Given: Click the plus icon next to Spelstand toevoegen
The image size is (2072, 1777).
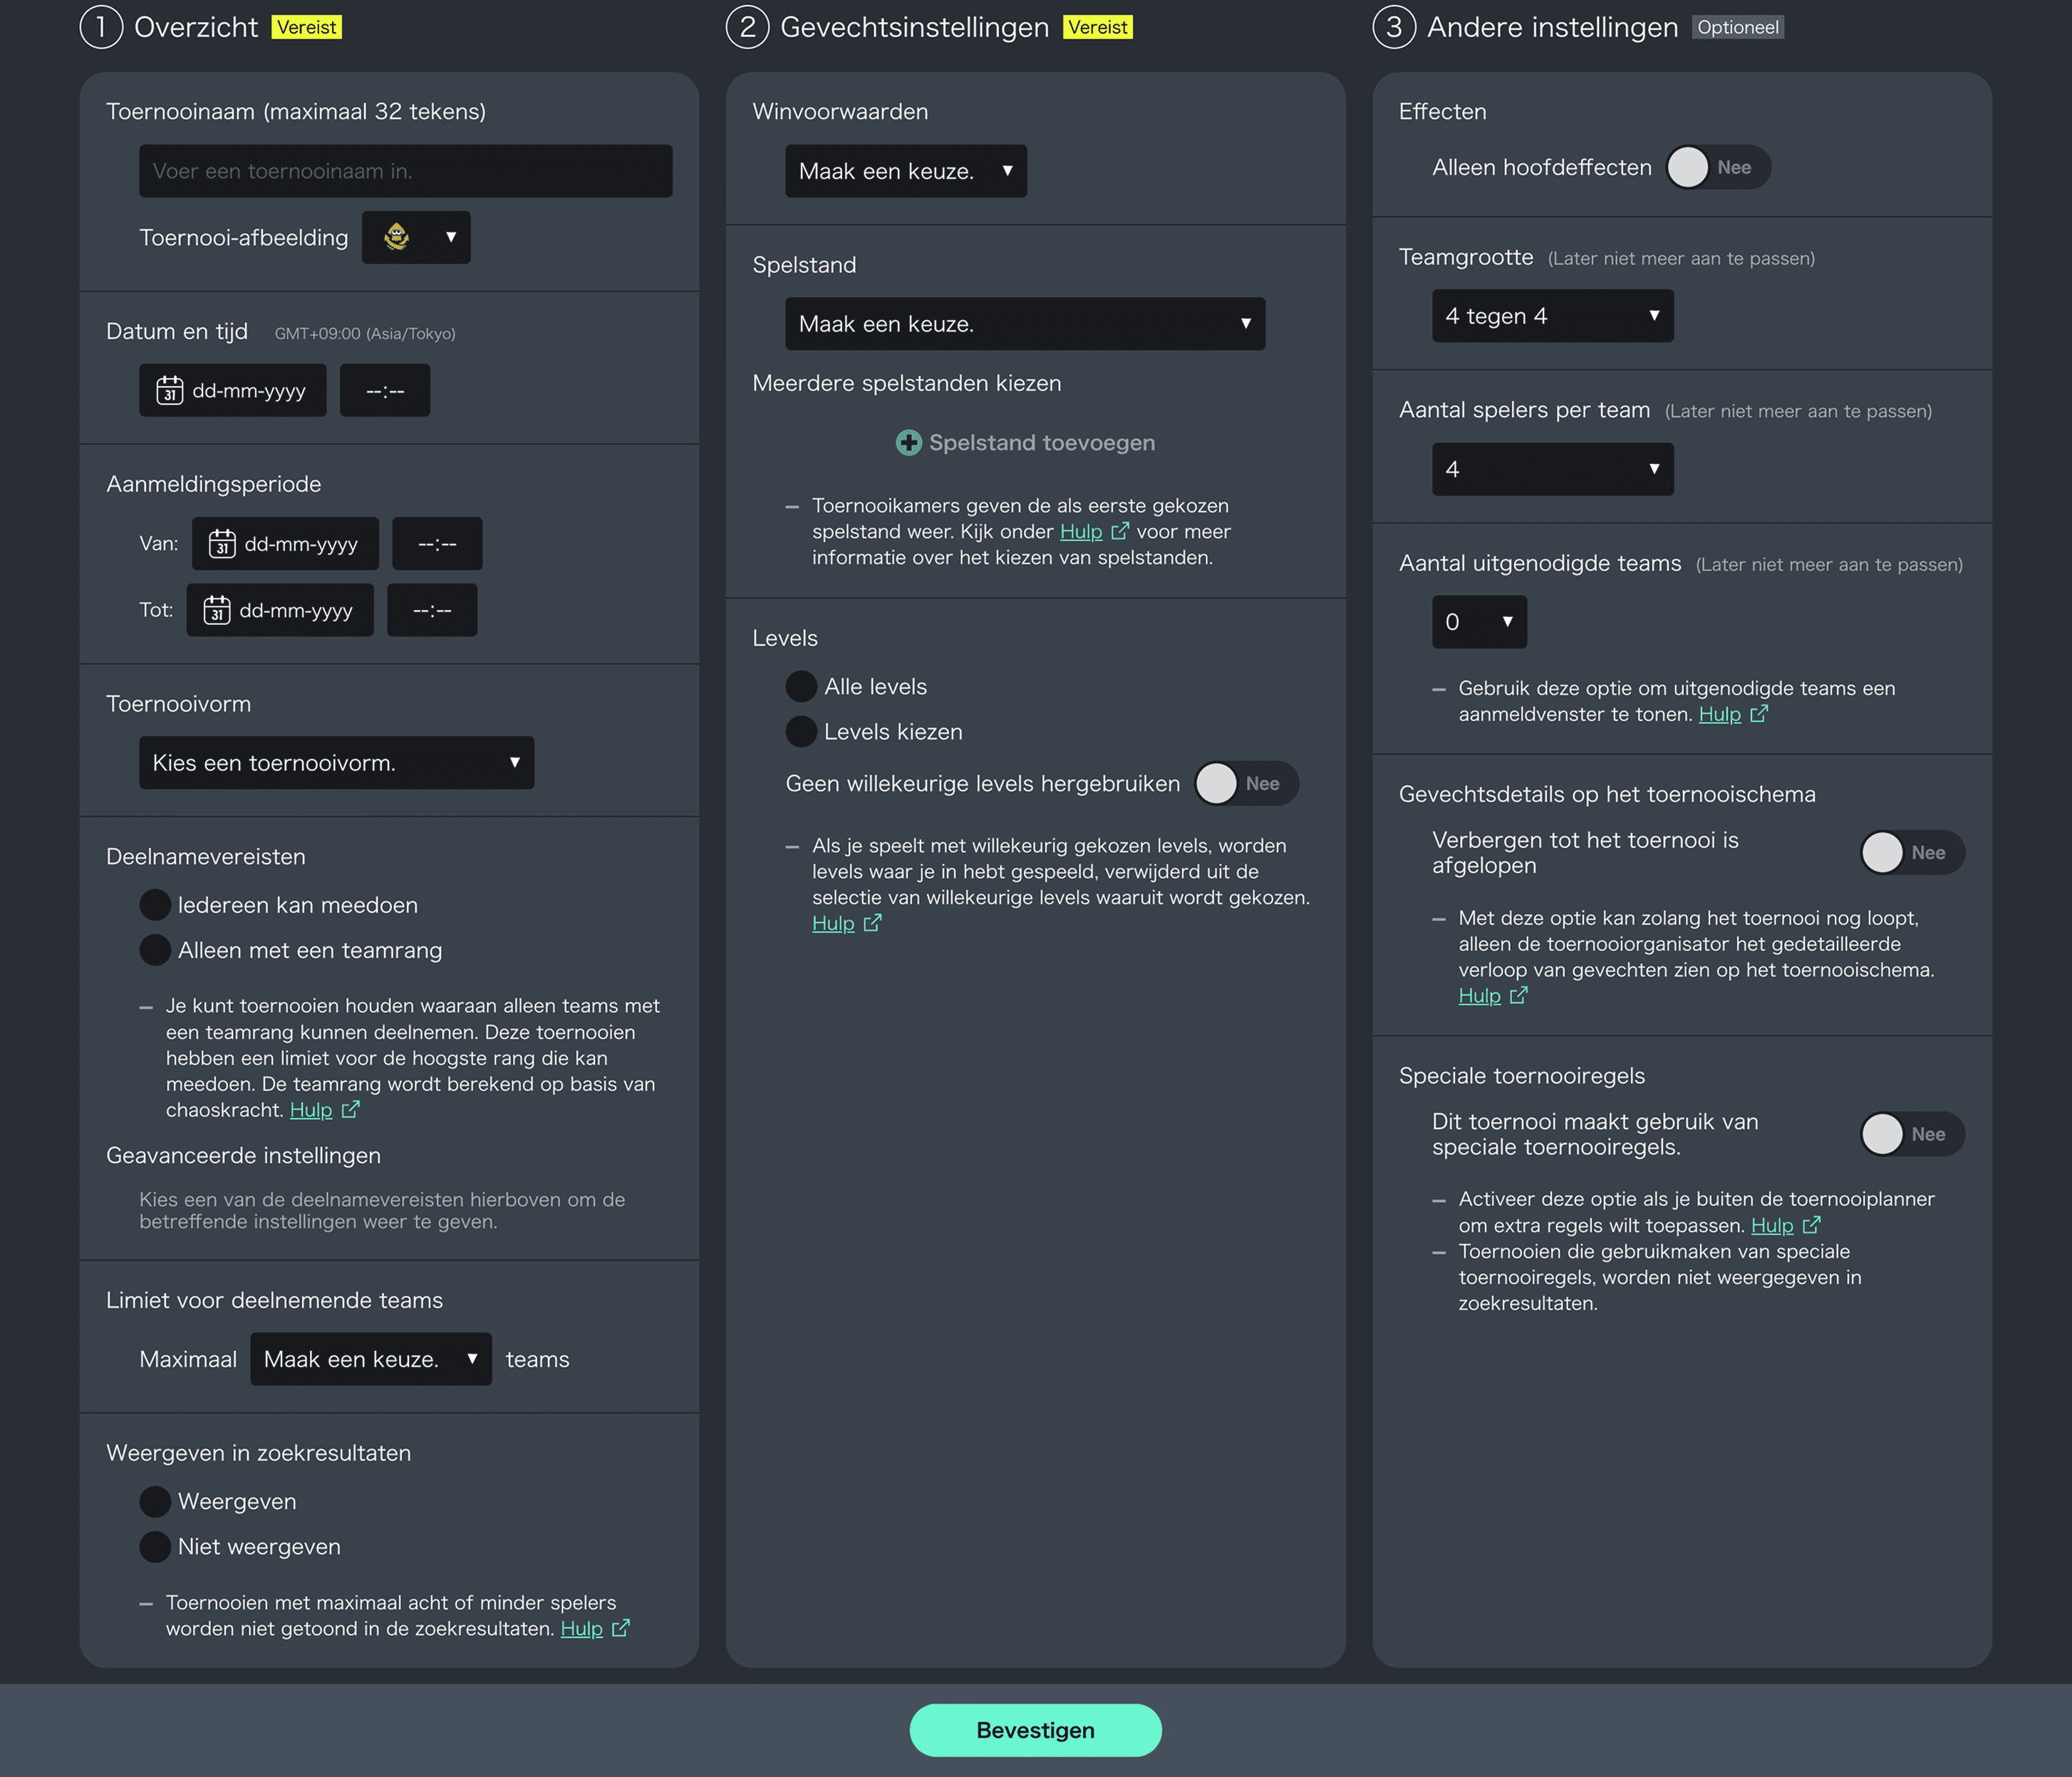Looking at the screenshot, I should (x=908, y=442).
